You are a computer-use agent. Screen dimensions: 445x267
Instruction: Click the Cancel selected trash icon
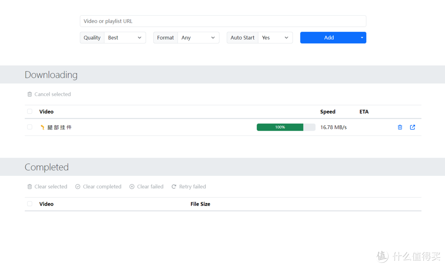30,94
